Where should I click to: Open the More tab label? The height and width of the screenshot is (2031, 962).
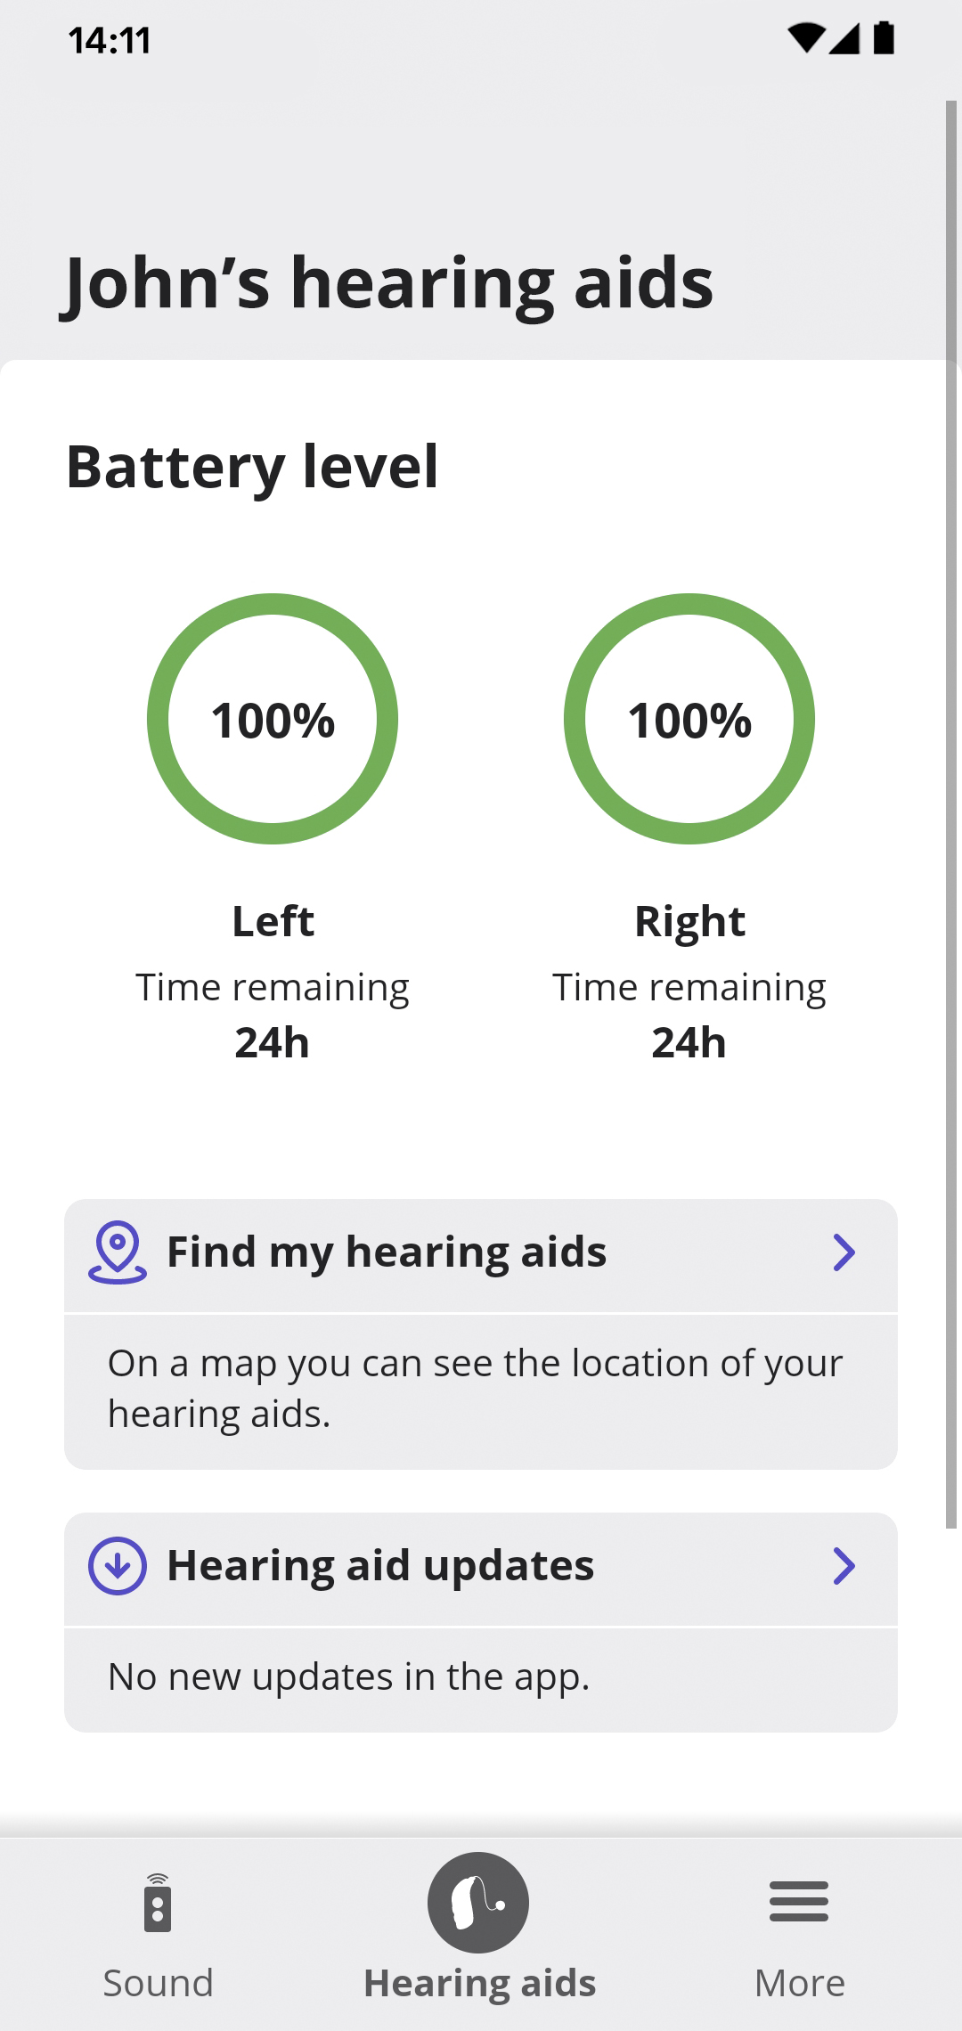(x=799, y=1983)
